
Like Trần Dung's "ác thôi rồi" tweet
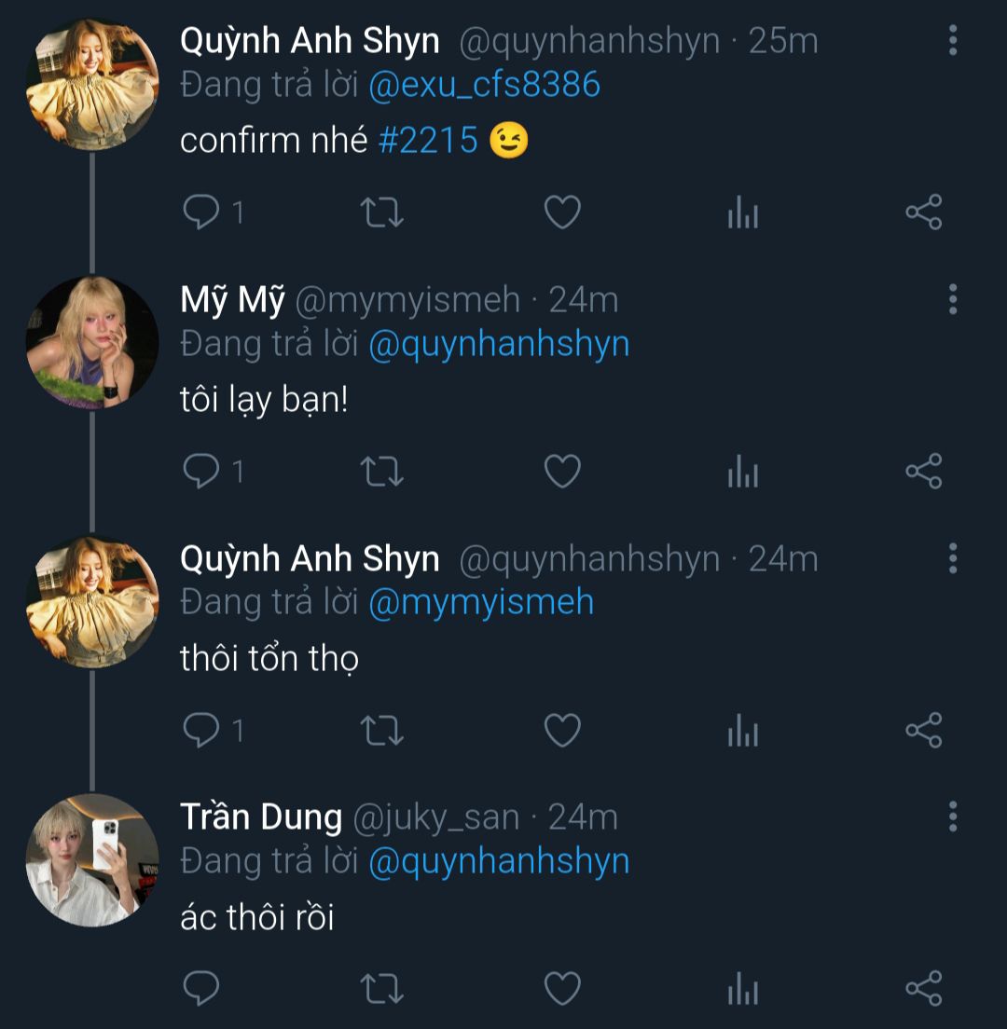click(562, 989)
